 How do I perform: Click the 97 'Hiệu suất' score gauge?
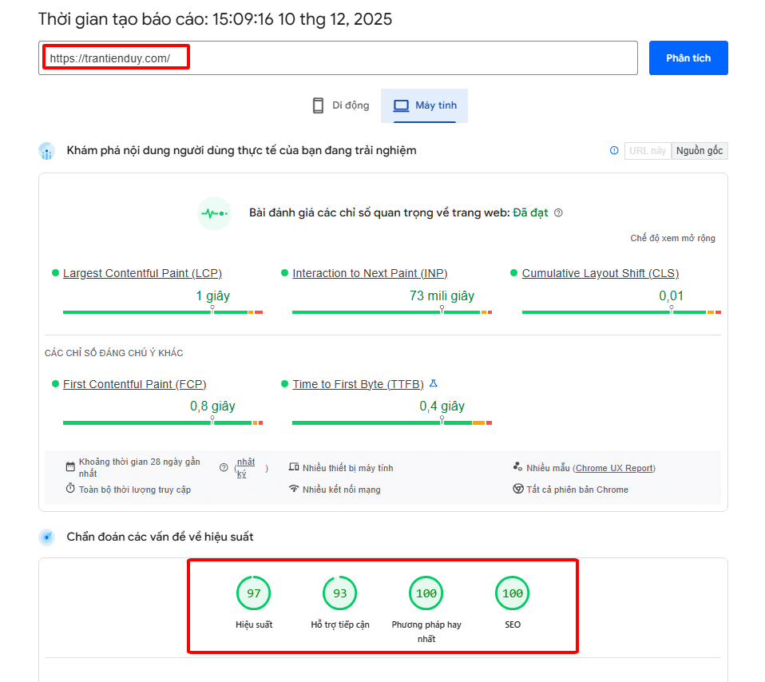(254, 593)
